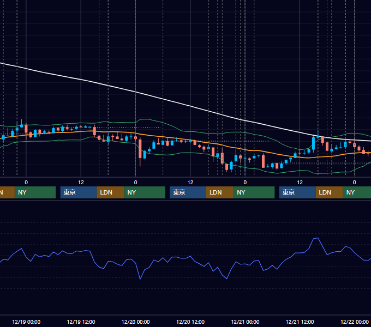
Task: Click the 東京 session block for 12/21
Action: (297, 192)
